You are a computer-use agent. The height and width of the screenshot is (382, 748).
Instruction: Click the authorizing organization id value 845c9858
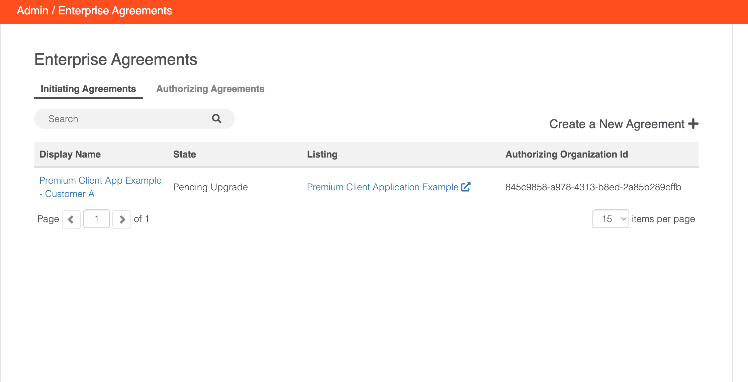pos(593,187)
